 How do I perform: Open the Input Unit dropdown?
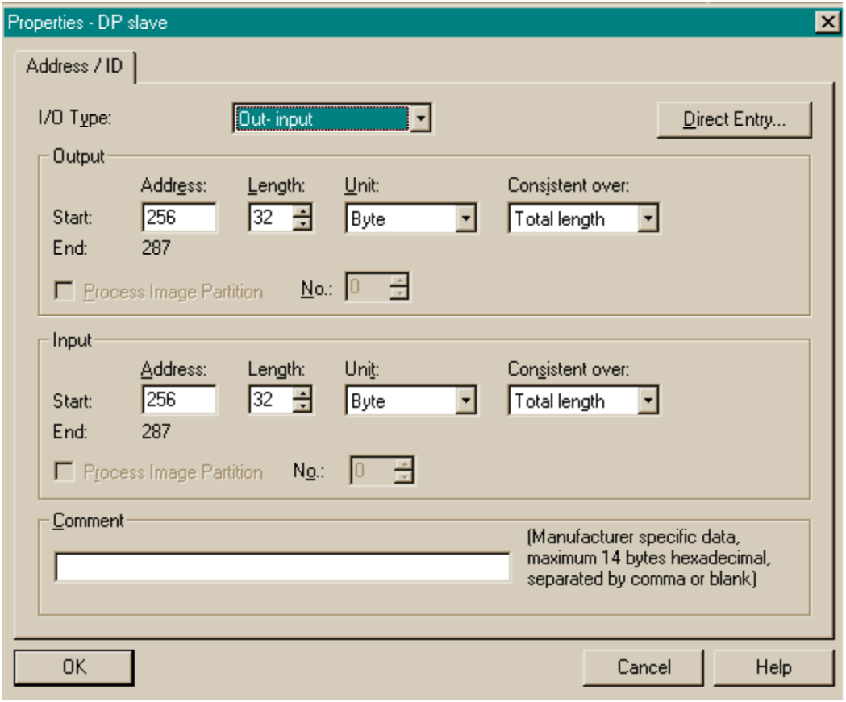click(x=465, y=401)
